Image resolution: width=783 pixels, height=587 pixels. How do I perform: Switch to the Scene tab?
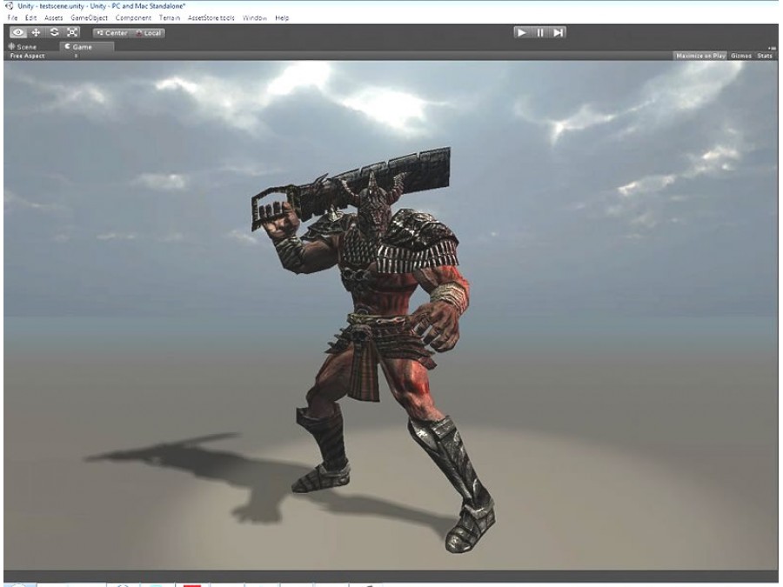pos(23,47)
